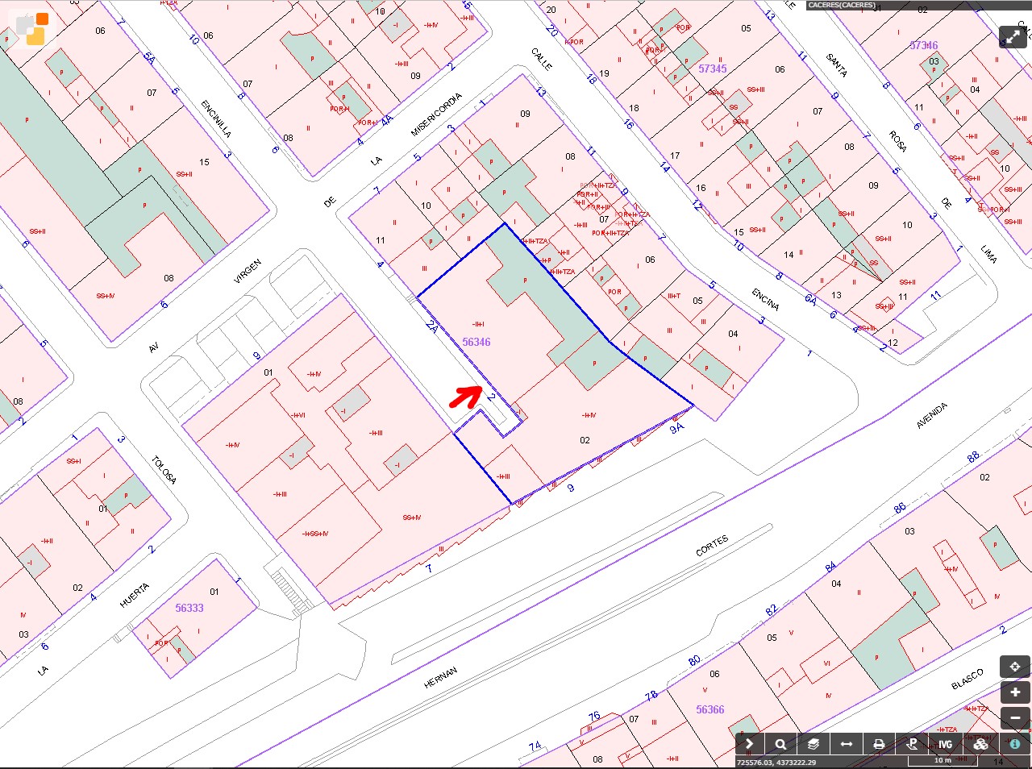Select parcel 56333 near Huerta street
This screenshot has width=1032, height=769.
(189, 608)
